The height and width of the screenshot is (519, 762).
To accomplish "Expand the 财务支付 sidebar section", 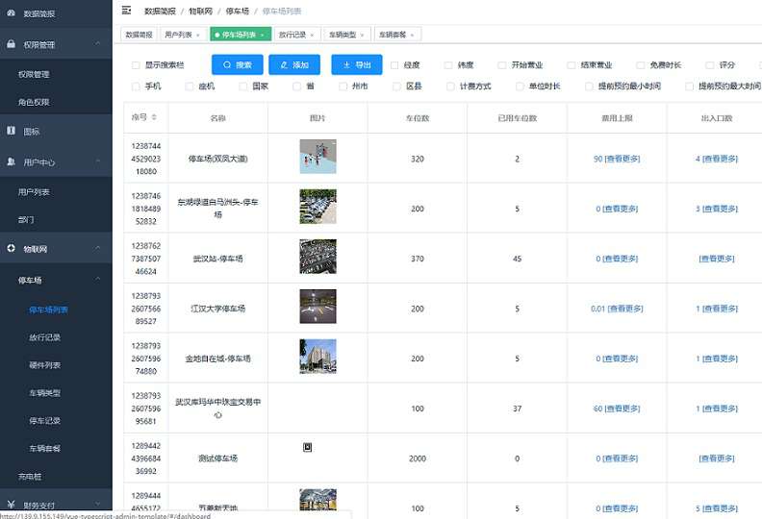I will (x=97, y=504).
